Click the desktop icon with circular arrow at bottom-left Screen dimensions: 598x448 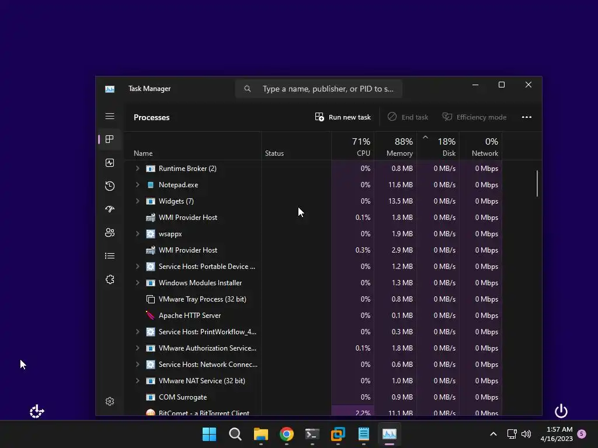click(37, 411)
